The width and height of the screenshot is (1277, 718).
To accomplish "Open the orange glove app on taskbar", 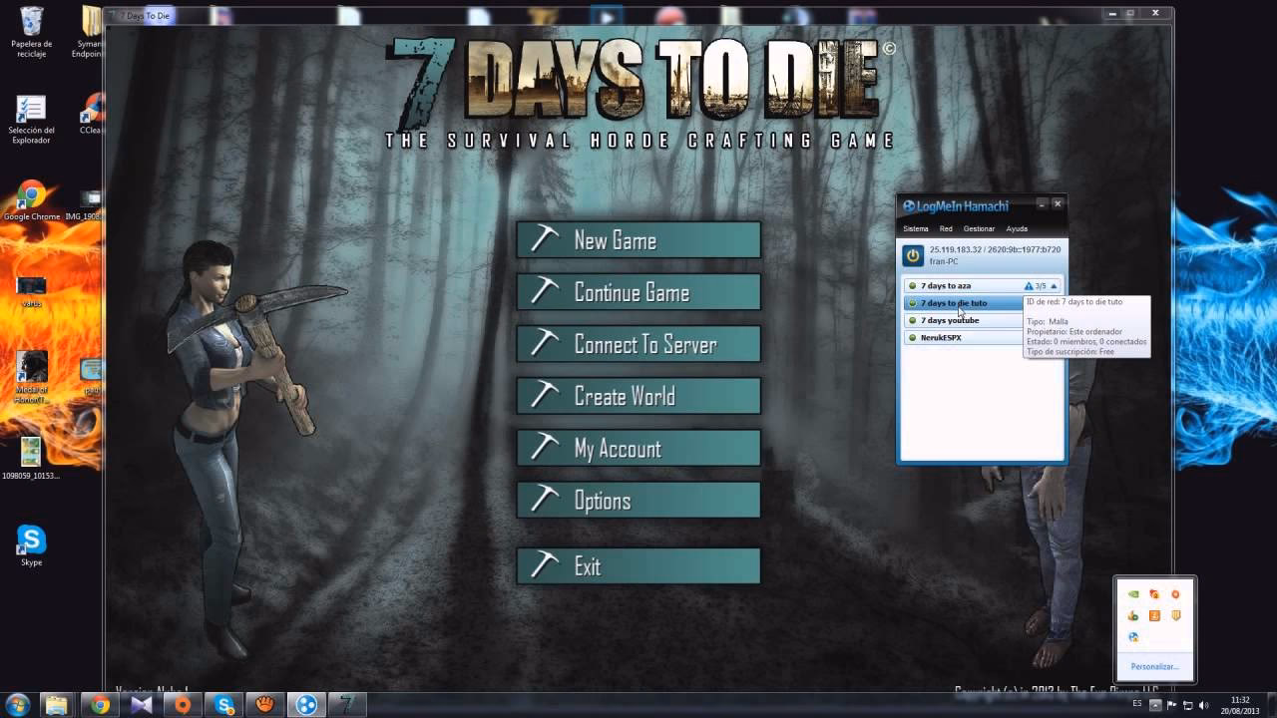I will (264, 705).
